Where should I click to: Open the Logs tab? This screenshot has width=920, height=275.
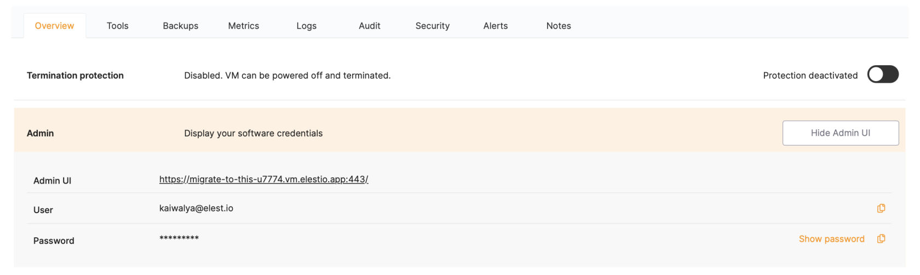[306, 26]
